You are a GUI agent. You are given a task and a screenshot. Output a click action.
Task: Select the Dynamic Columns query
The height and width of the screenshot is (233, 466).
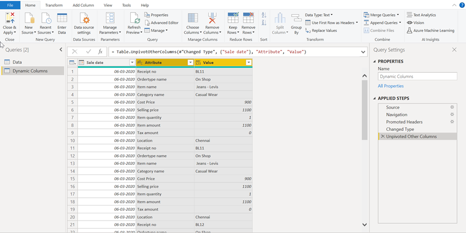[x=33, y=71]
